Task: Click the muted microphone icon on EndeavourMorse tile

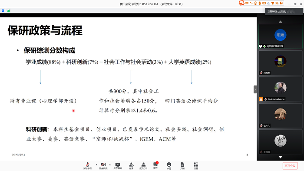Action: pyautogui.click(x=265, y=99)
